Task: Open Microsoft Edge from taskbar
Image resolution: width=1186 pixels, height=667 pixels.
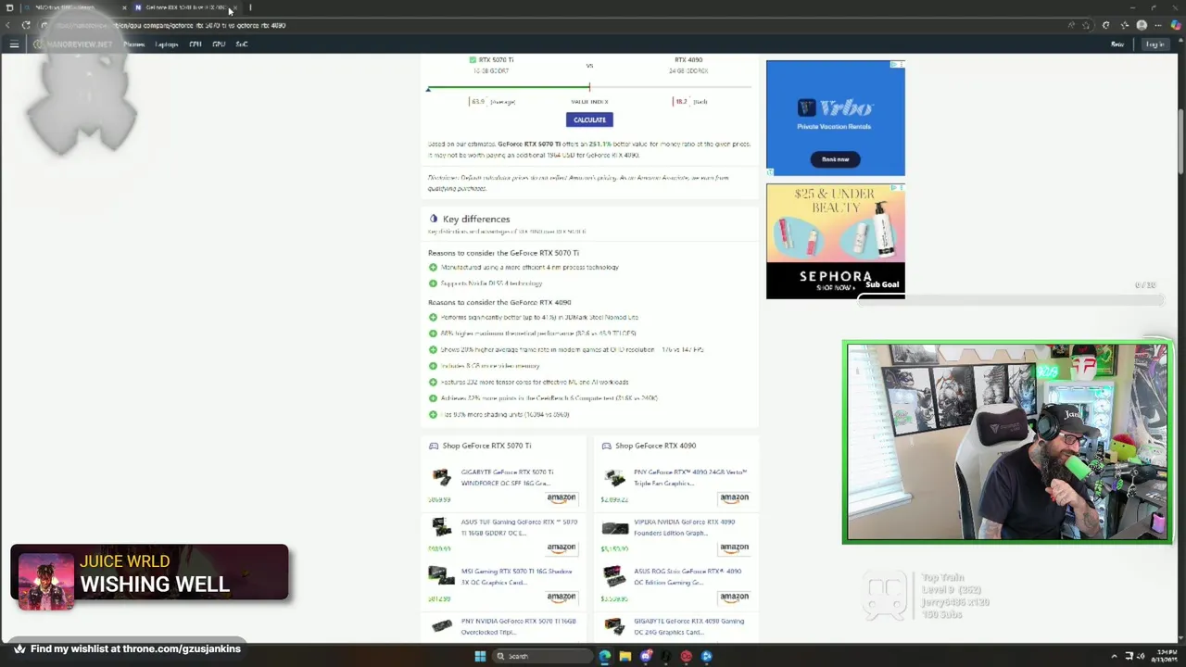Action: [x=605, y=656]
